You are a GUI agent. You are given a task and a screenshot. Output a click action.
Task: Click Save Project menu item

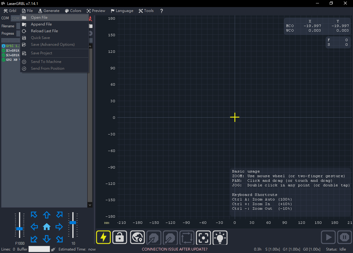(x=55, y=53)
